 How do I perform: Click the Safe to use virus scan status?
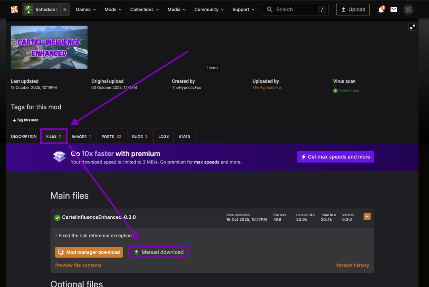click(349, 90)
